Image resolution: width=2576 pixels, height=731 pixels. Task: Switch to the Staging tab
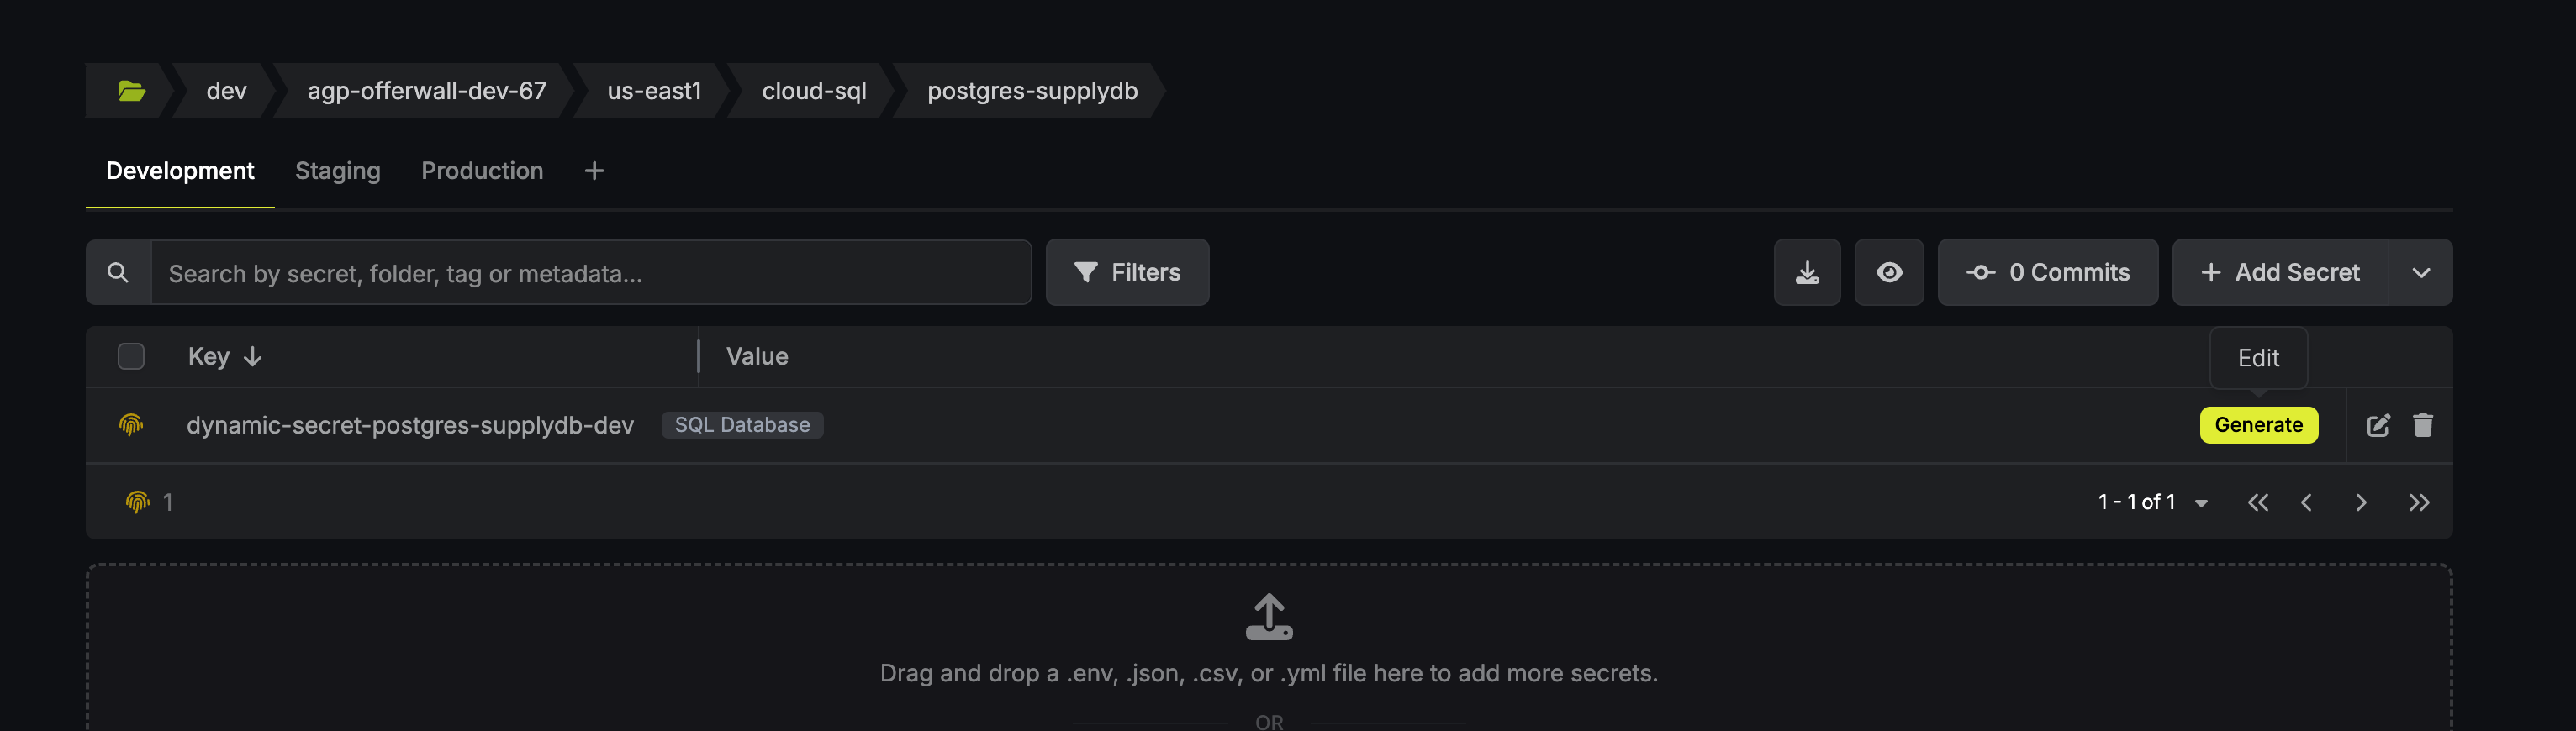click(x=337, y=171)
